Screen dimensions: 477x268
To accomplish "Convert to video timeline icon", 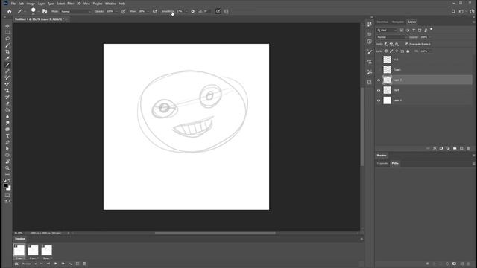I will click(x=16, y=264).
